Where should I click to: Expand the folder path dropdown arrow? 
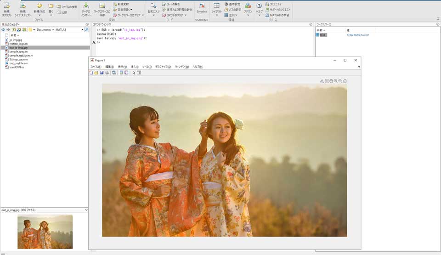pos(82,30)
